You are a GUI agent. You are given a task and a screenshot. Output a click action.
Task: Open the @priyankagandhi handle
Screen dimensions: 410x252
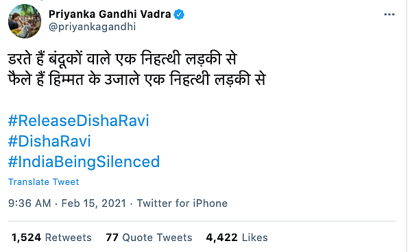pyautogui.click(x=93, y=27)
